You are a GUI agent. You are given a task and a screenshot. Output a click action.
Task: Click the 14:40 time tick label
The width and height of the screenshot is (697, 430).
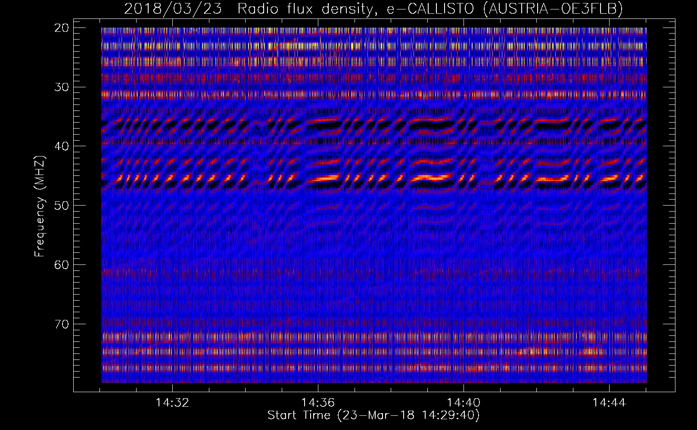(464, 403)
